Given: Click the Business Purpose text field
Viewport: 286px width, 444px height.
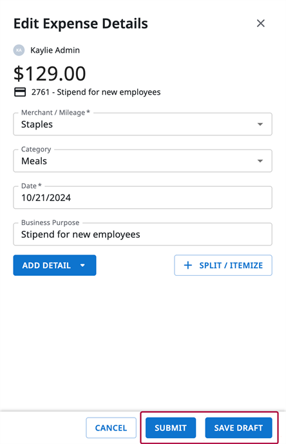Looking at the screenshot, I should [143, 234].
